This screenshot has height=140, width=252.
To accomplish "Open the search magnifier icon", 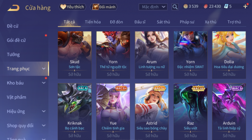I will tap(175, 7).
